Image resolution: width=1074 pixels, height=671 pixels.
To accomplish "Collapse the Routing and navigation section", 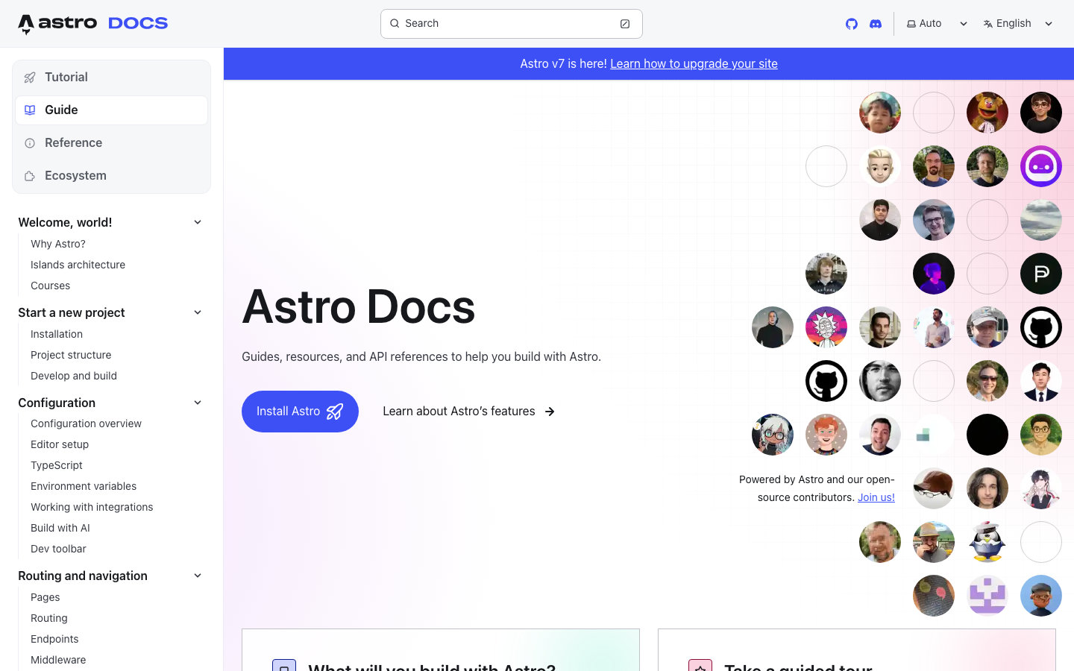I will tap(110, 576).
